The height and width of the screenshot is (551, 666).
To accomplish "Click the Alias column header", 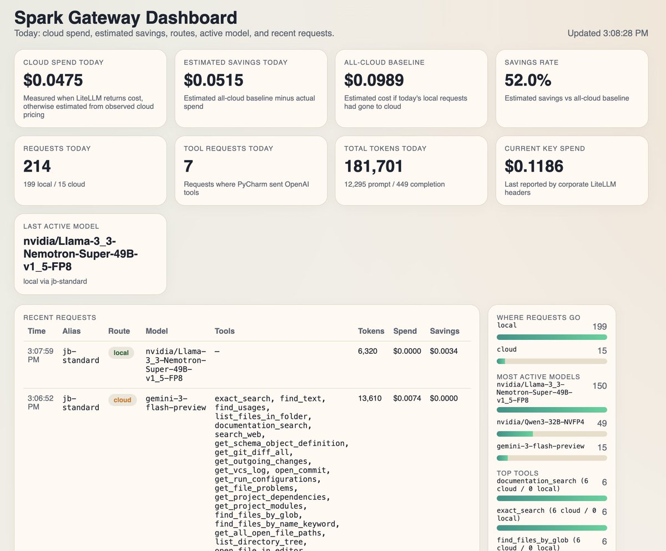I will [72, 331].
